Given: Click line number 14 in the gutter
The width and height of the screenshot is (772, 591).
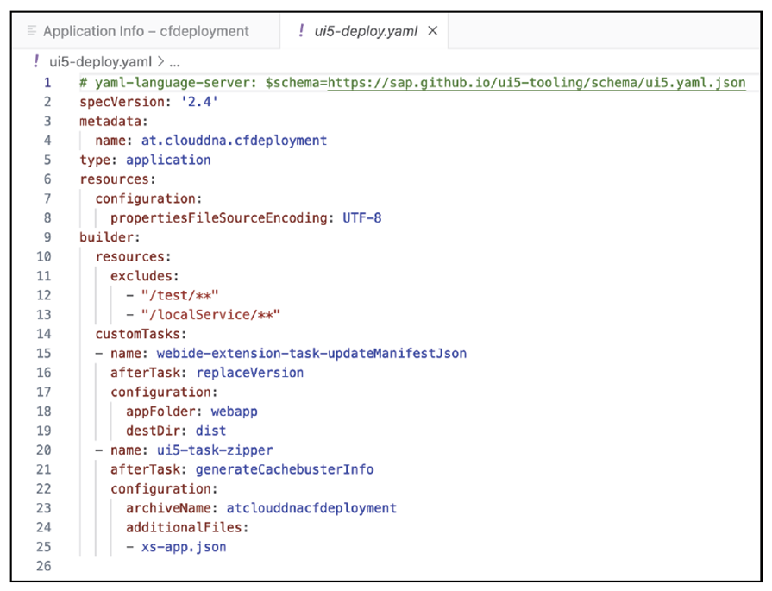Looking at the screenshot, I should [x=44, y=334].
